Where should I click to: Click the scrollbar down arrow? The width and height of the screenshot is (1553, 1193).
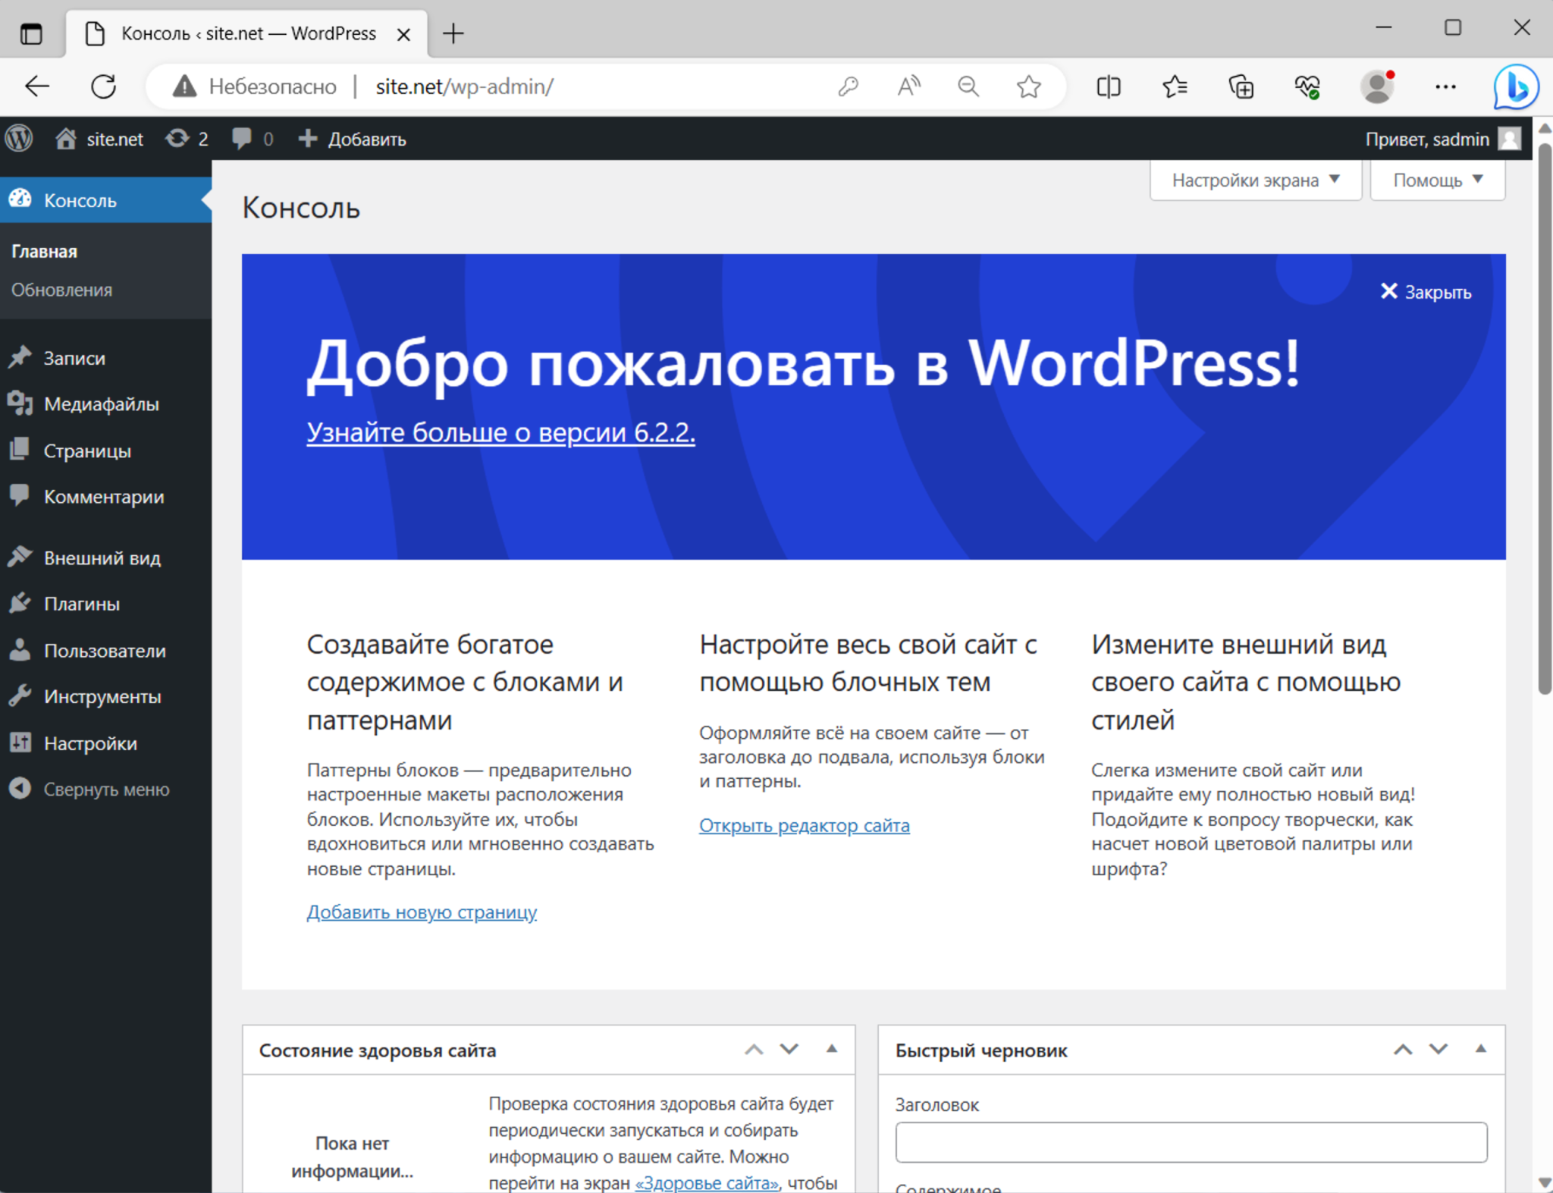[1545, 1182]
